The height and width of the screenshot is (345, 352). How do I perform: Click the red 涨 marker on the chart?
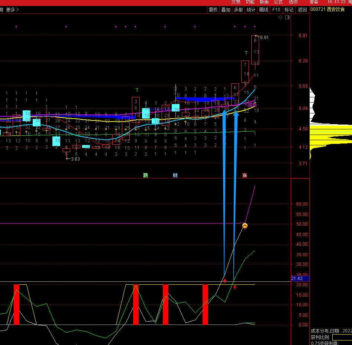click(245, 175)
